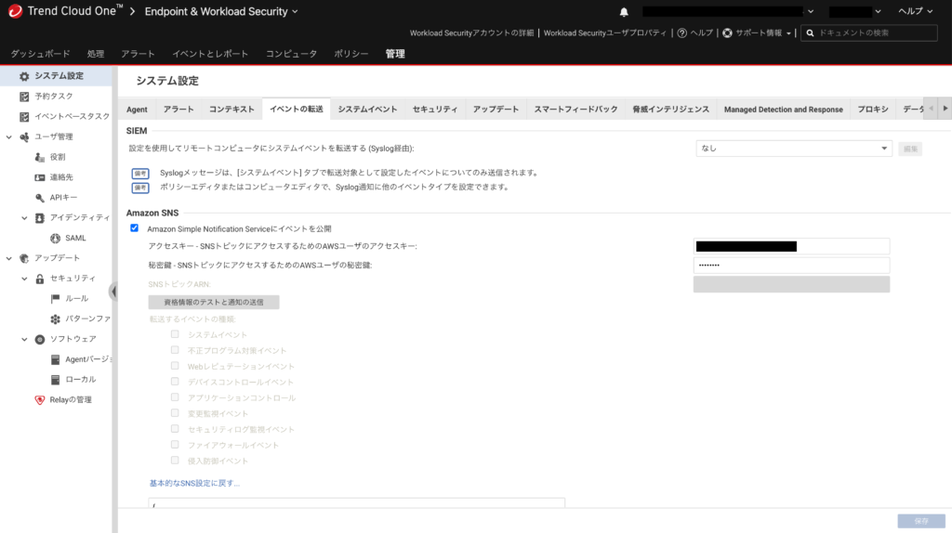Click the help question mark icon

[681, 32]
